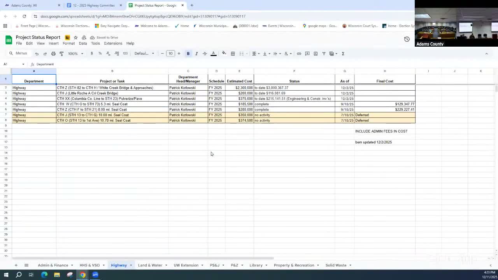Click the Project Status Report title
This screenshot has height=280, width=498.
[x=38, y=37]
